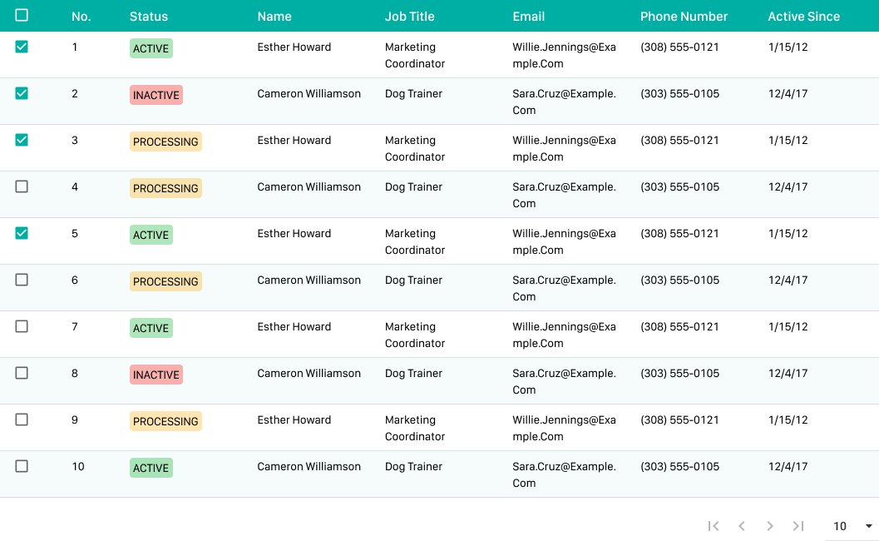Check the checkbox for row 10
Screen dimensions: 879x541
coord(22,466)
